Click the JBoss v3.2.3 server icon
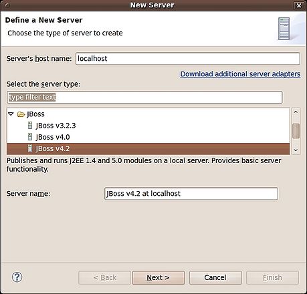 coord(30,126)
